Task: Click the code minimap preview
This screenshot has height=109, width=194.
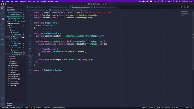Action: [x=185, y=13]
